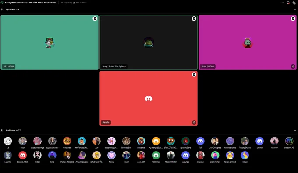Open Teb23's audience avatar
The height and width of the screenshot is (173, 298).
[x=245, y=155]
